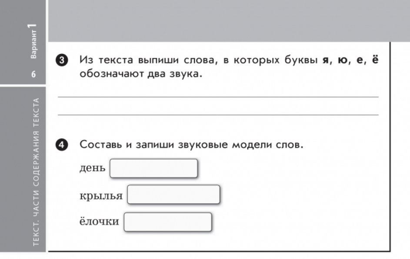Image resolution: width=410 pixels, height=259 pixels.
Task: Click the instruction Составь и запиши звуковые модели слов
Action: [191, 145]
